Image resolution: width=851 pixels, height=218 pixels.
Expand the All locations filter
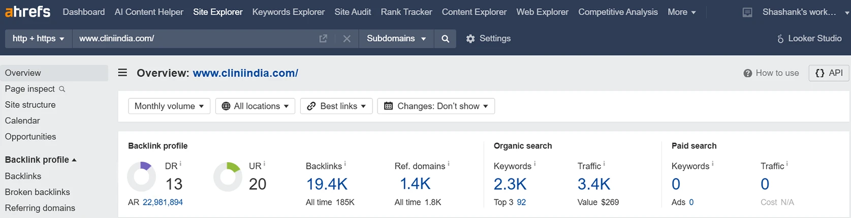(255, 106)
